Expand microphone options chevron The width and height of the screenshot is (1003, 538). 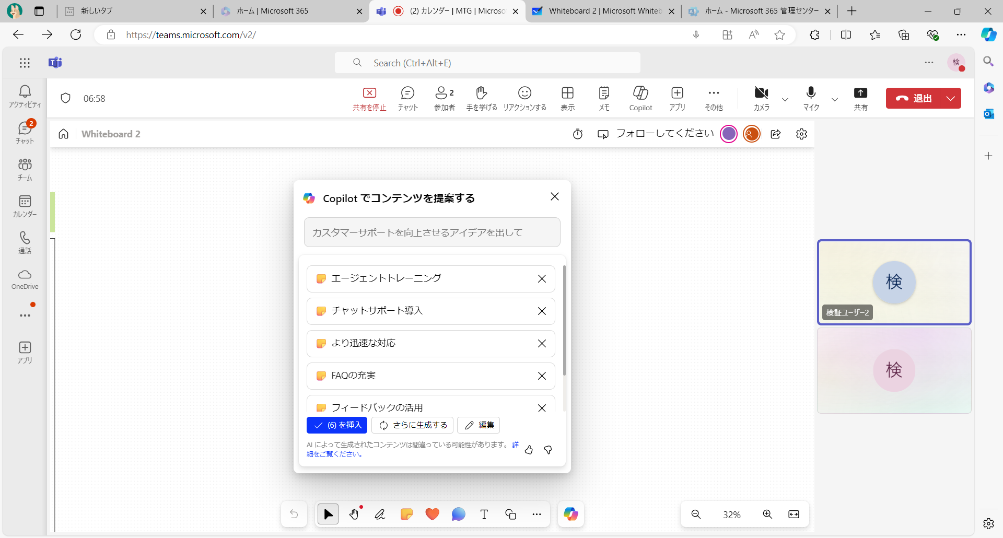point(834,99)
